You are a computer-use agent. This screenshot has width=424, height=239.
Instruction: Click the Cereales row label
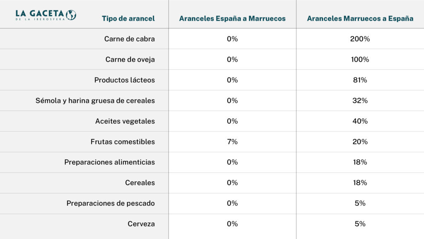140,183
